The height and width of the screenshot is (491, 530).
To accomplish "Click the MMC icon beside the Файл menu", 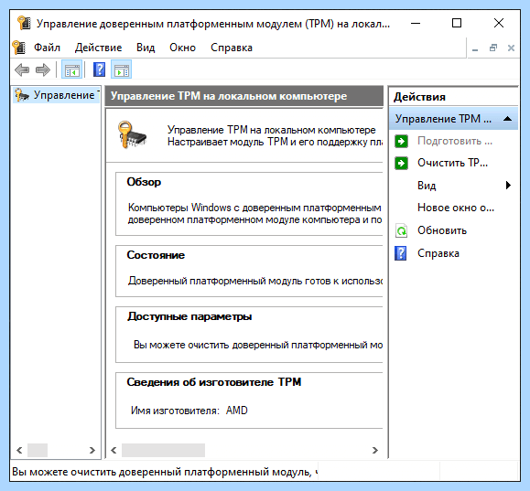I will point(19,48).
